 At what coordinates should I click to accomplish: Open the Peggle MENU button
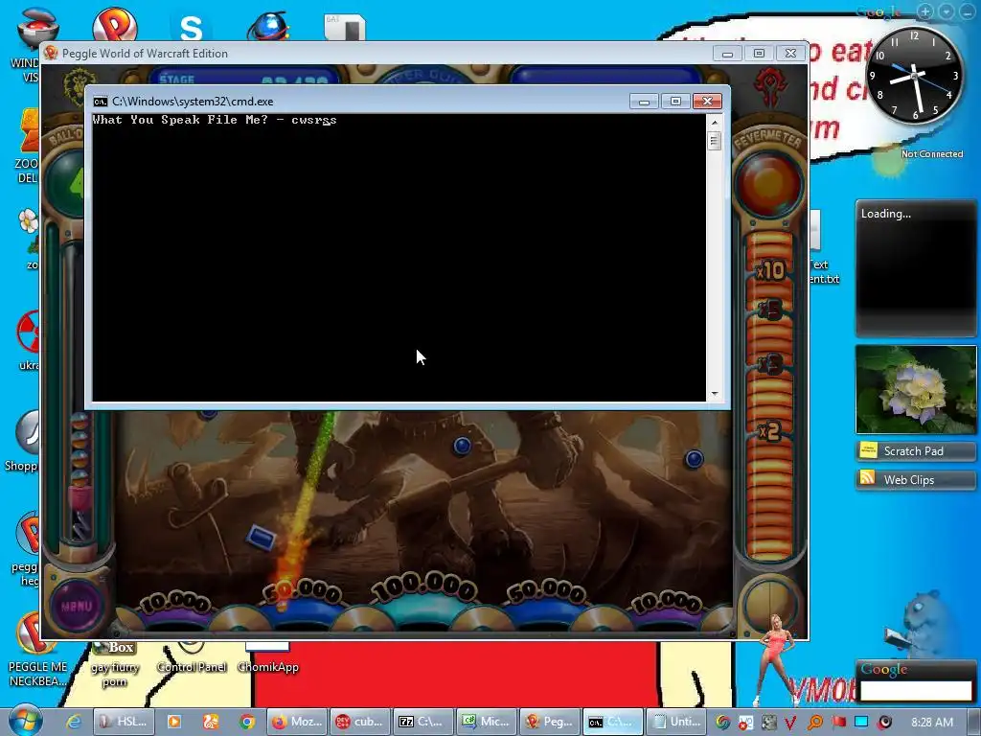click(x=77, y=606)
